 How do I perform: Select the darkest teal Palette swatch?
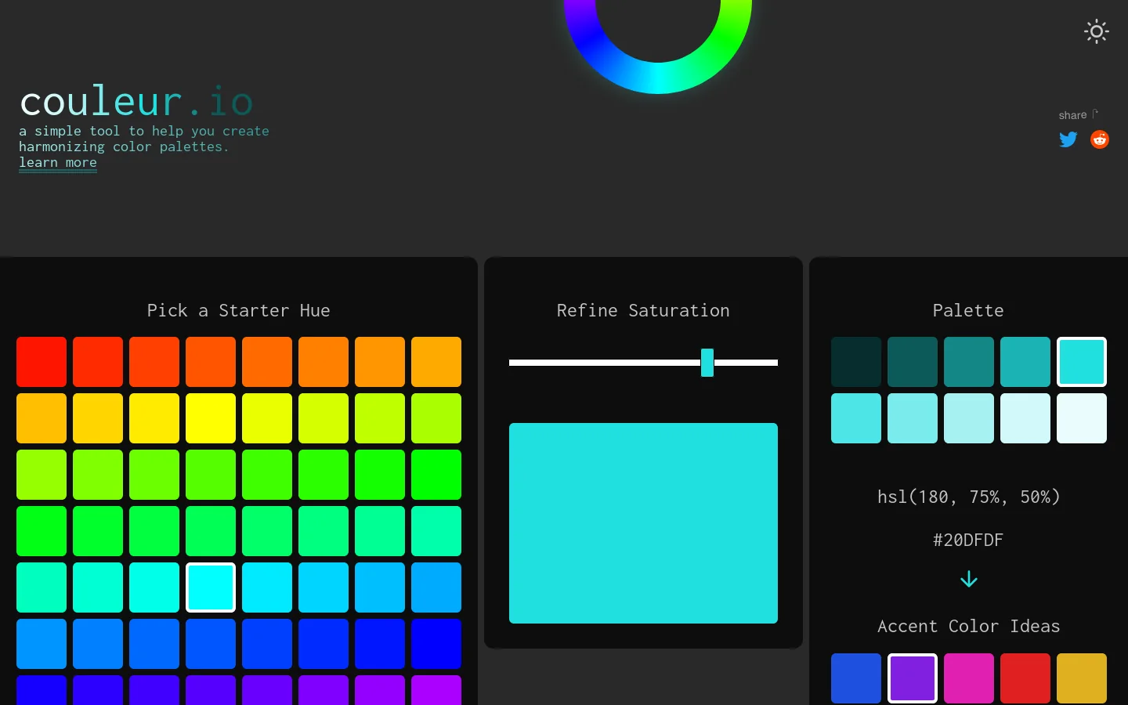pos(856,362)
